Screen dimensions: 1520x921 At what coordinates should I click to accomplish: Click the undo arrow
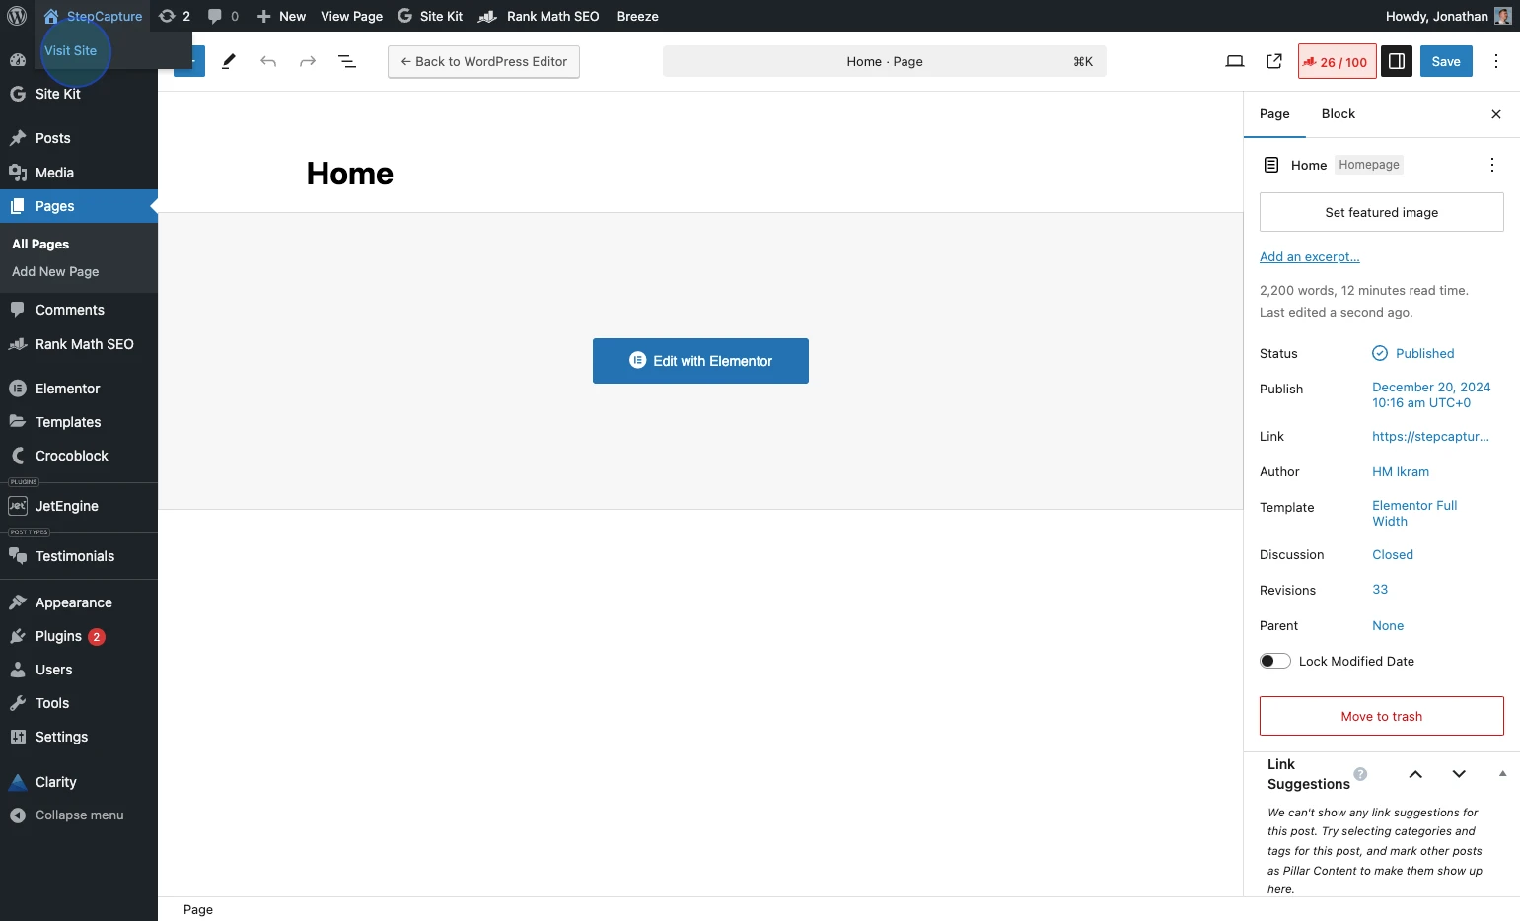268,61
